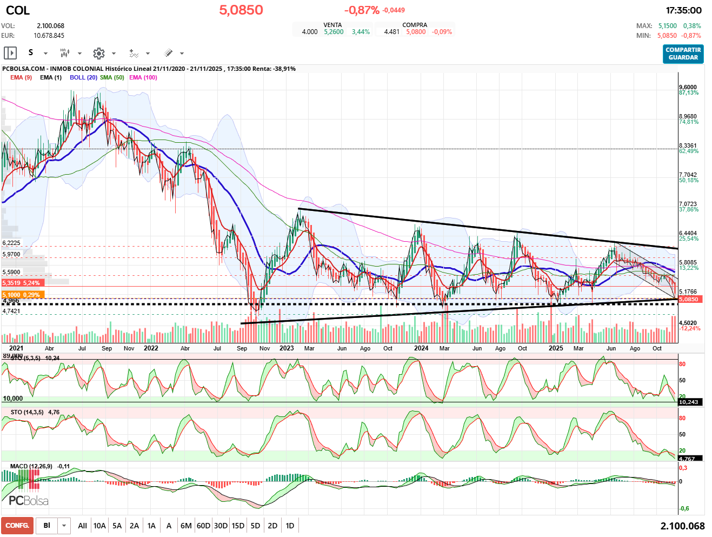This screenshot has width=712, height=537.
Task: Click the add indicator icon
Action: pyautogui.click(x=134, y=53)
